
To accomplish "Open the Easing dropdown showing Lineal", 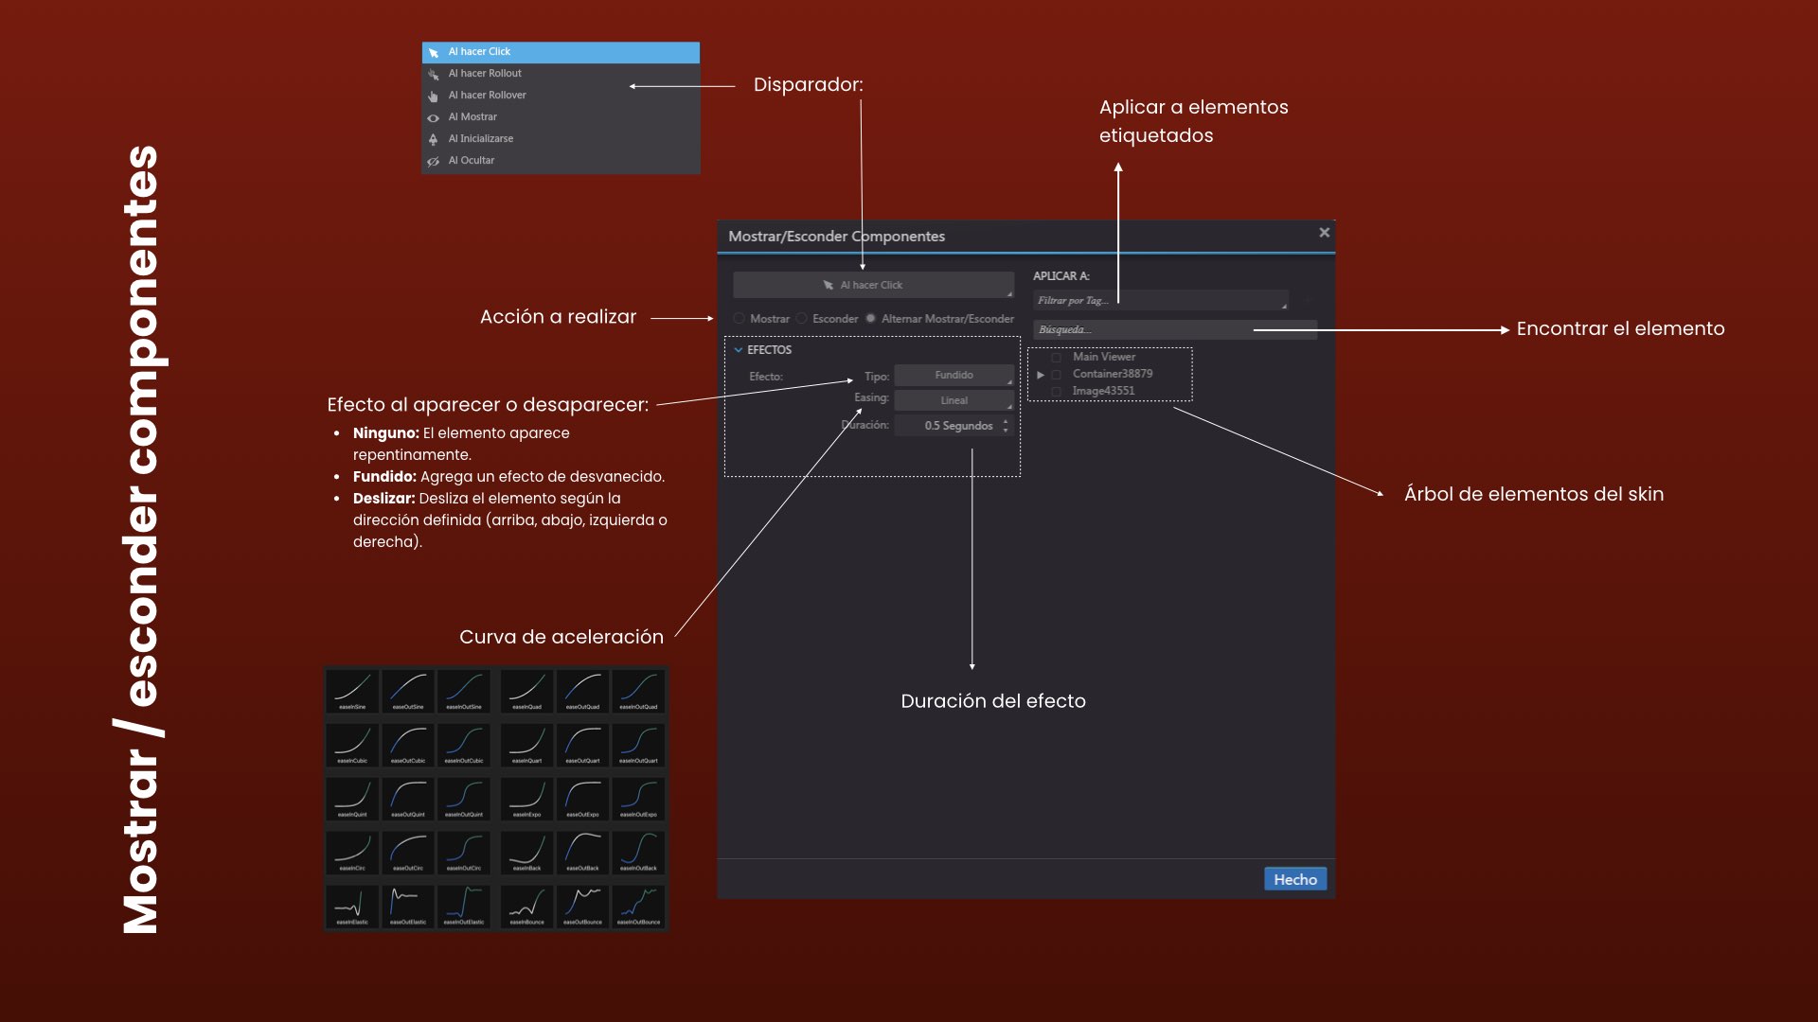I will click(954, 401).
